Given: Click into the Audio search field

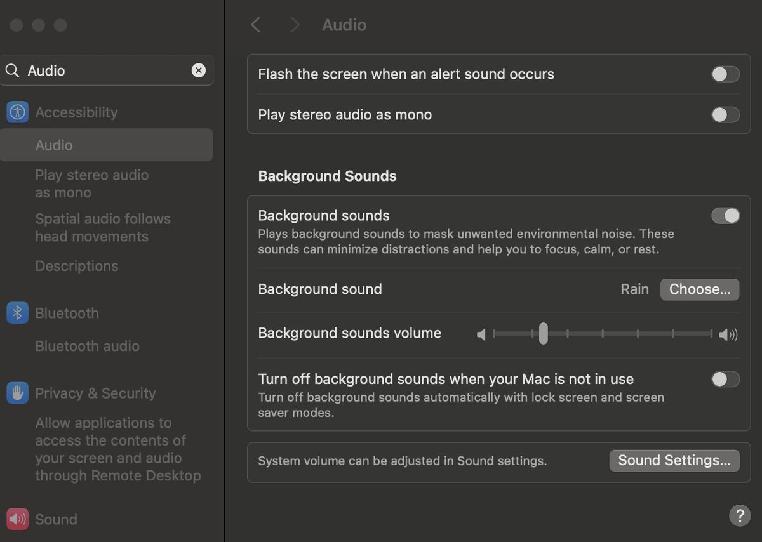Looking at the screenshot, I should click(105, 70).
